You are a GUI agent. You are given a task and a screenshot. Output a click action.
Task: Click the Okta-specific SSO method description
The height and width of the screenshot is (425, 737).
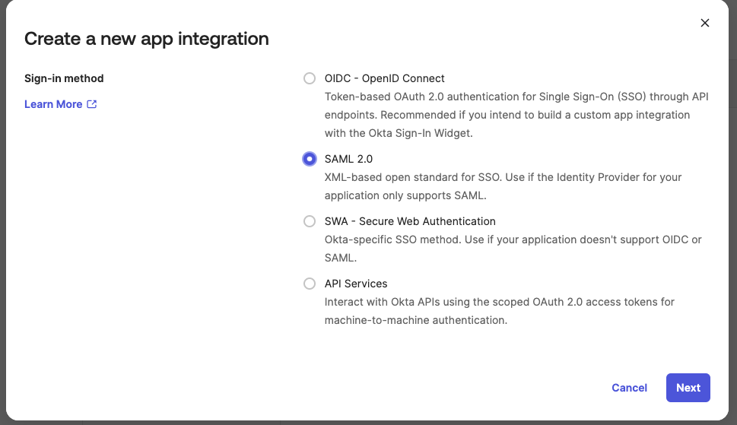point(513,249)
